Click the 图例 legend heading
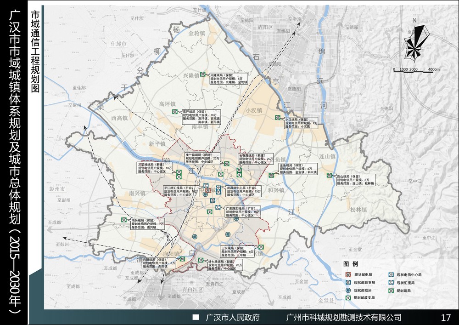Image resolution: width=459 pixels, height=325 pixels. click(x=350, y=264)
